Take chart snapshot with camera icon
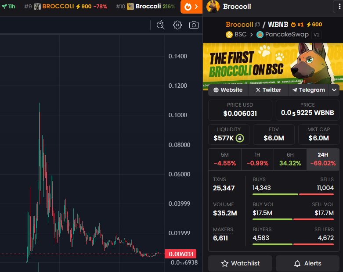 pyautogui.click(x=194, y=25)
